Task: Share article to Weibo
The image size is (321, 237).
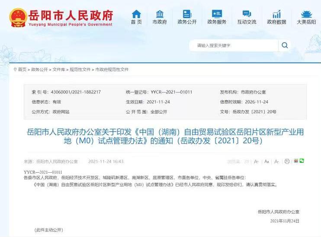Action: click(x=296, y=161)
